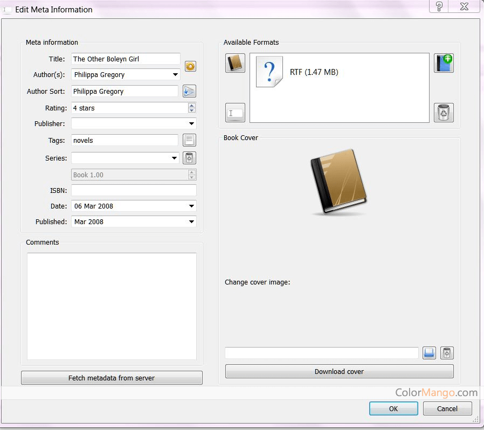Click browse for cover image icon
The width and height of the screenshot is (484, 430).
click(429, 353)
